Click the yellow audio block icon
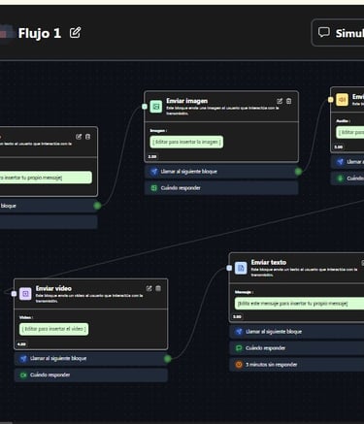The width and height of the screenshot is (364, 424). pos(342,100)
